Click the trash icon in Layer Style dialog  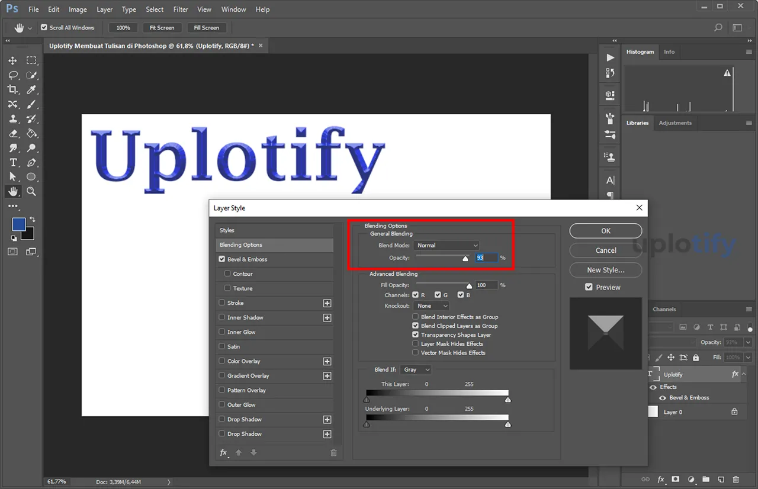coord(333,453)
